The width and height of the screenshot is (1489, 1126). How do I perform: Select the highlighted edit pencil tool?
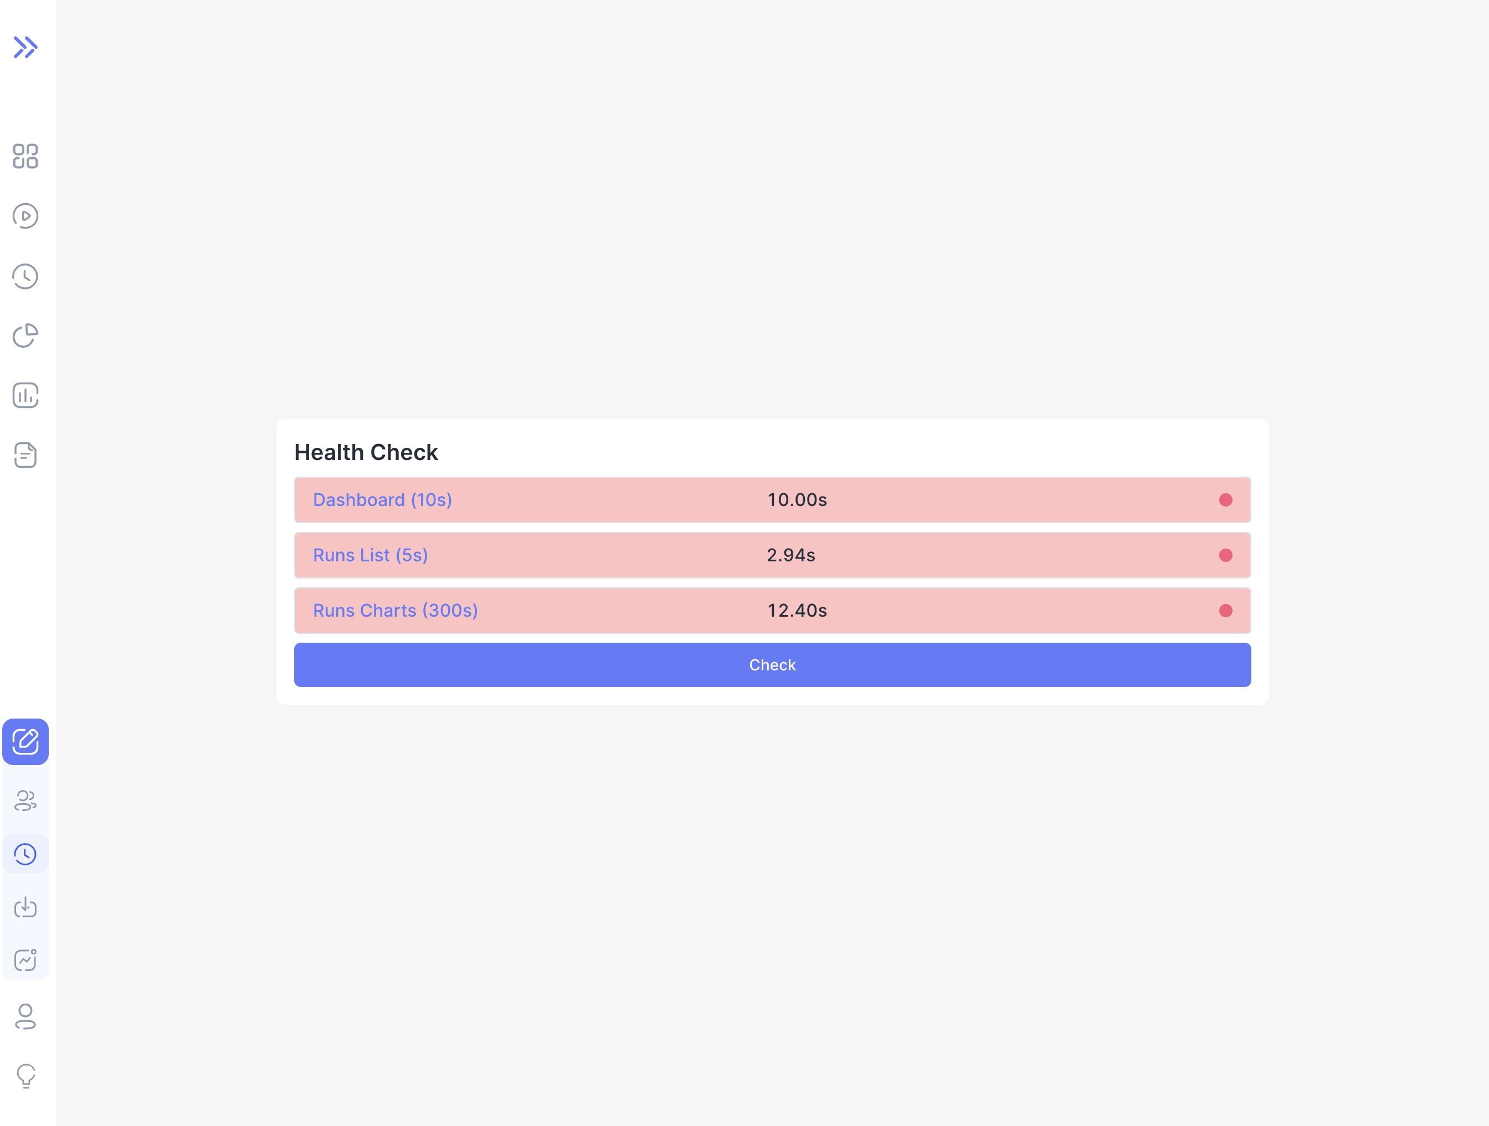[x=25, y=742]
